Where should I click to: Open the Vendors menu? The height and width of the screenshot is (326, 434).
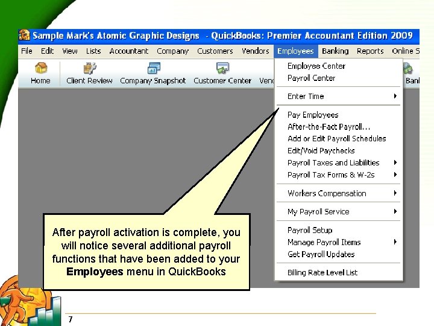click(255, 51)
